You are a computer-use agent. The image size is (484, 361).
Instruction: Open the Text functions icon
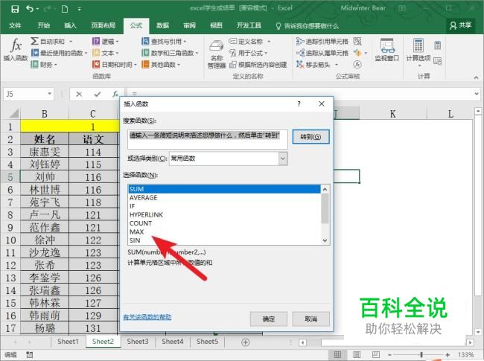96,53
